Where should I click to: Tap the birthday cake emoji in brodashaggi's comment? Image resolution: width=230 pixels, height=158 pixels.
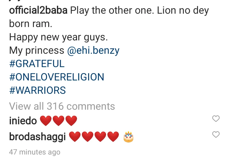point(128,137)
